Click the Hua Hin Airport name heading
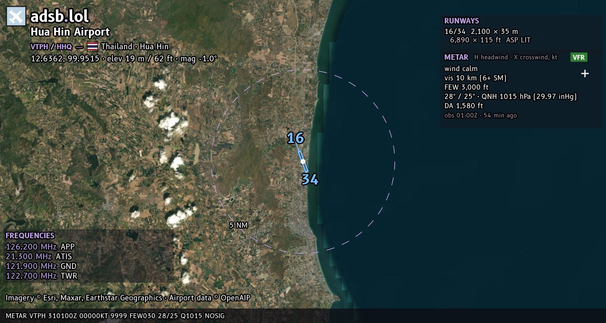This screenshot has height=323, width=606. coord(70,32)
